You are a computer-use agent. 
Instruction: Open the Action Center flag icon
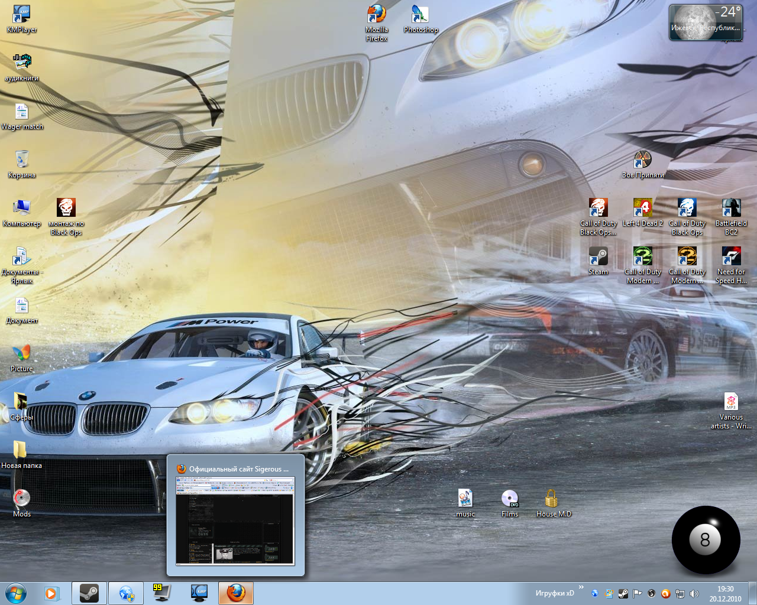point(637,594)
